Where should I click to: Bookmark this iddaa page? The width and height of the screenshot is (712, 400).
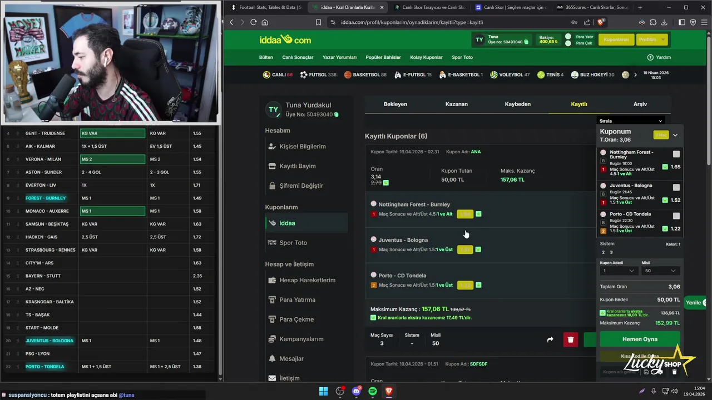318,22
